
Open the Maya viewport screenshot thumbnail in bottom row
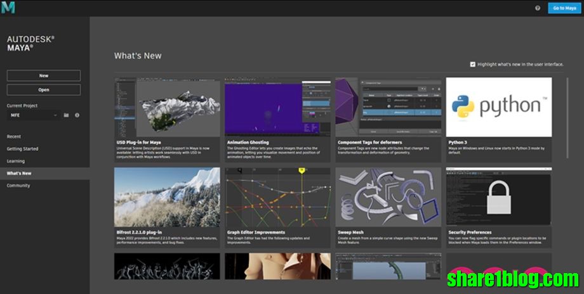(388, 266)
